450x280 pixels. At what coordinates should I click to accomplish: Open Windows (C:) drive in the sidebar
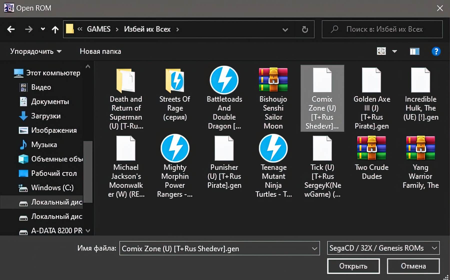pos(46,188)
